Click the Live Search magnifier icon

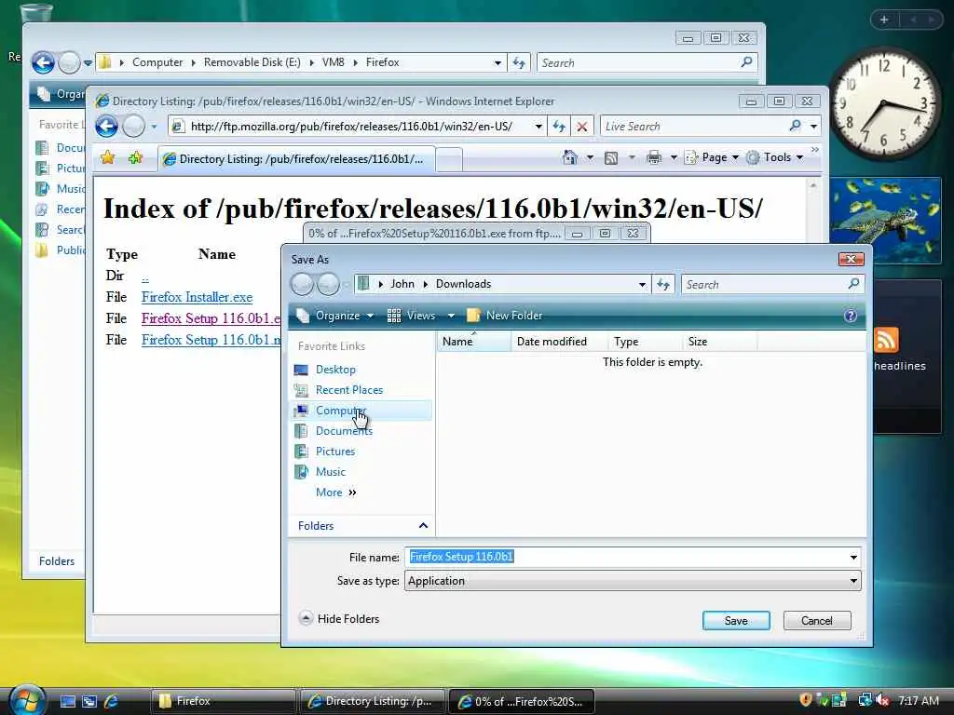pos(795,126)
